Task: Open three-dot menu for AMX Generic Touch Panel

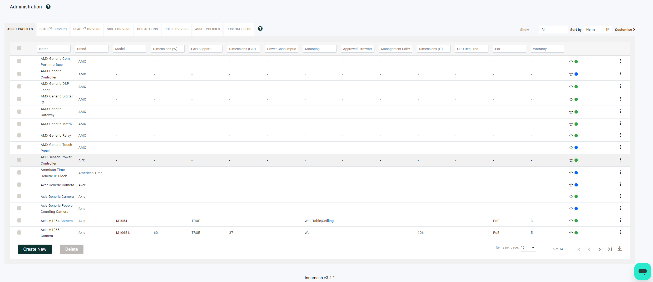Action: click(620, 147)
